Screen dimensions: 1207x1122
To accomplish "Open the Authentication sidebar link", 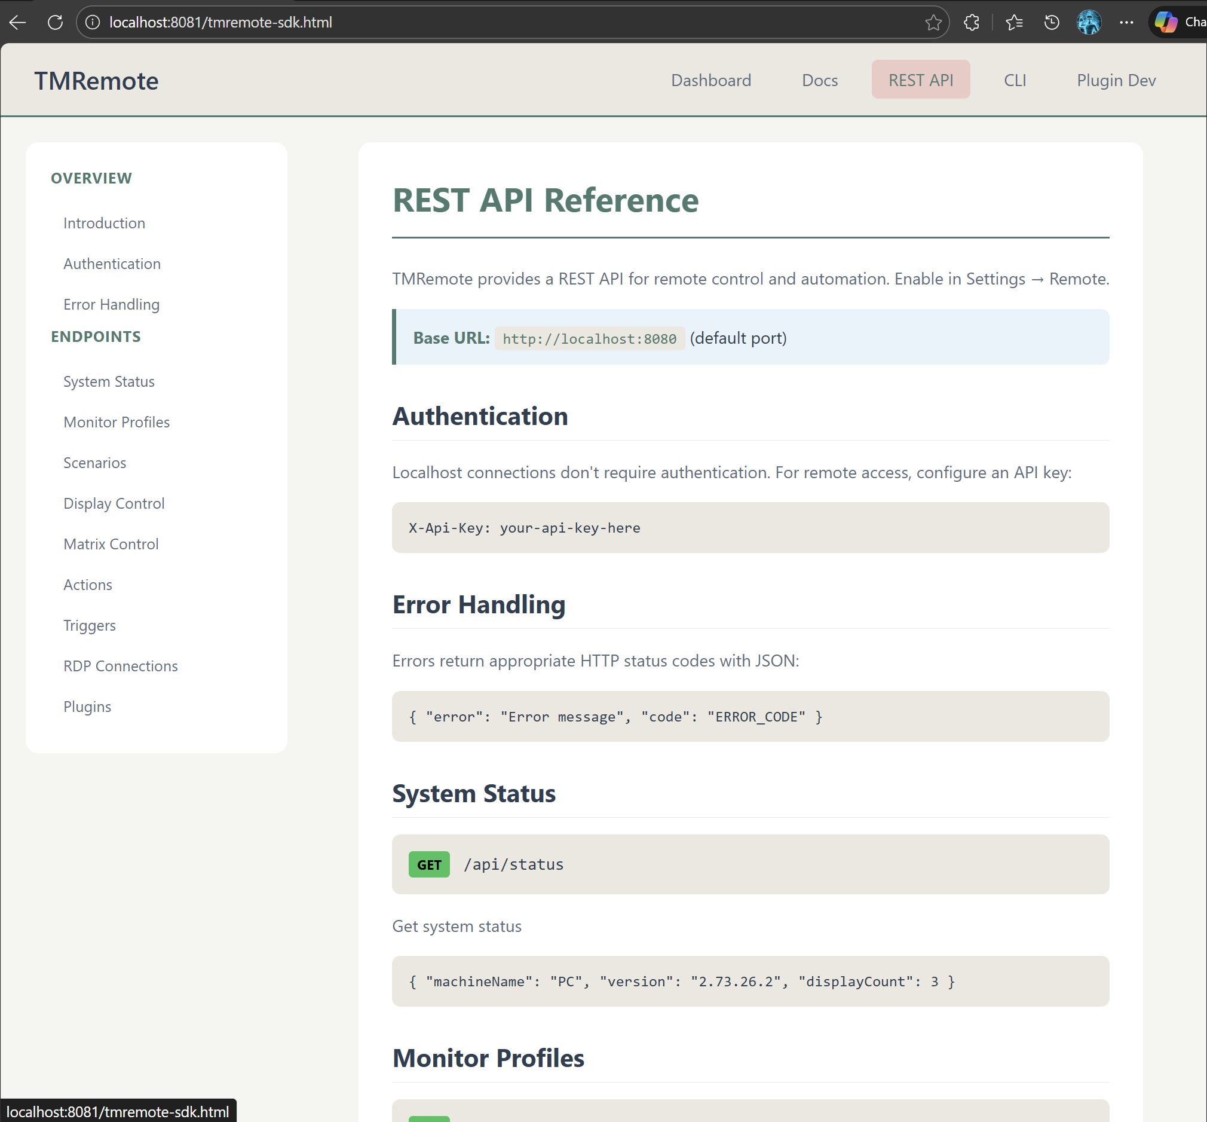I will point(112,264).
